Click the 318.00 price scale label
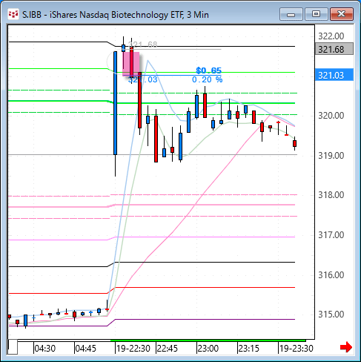This screenshot has height=362, width=361. point(331,195)
